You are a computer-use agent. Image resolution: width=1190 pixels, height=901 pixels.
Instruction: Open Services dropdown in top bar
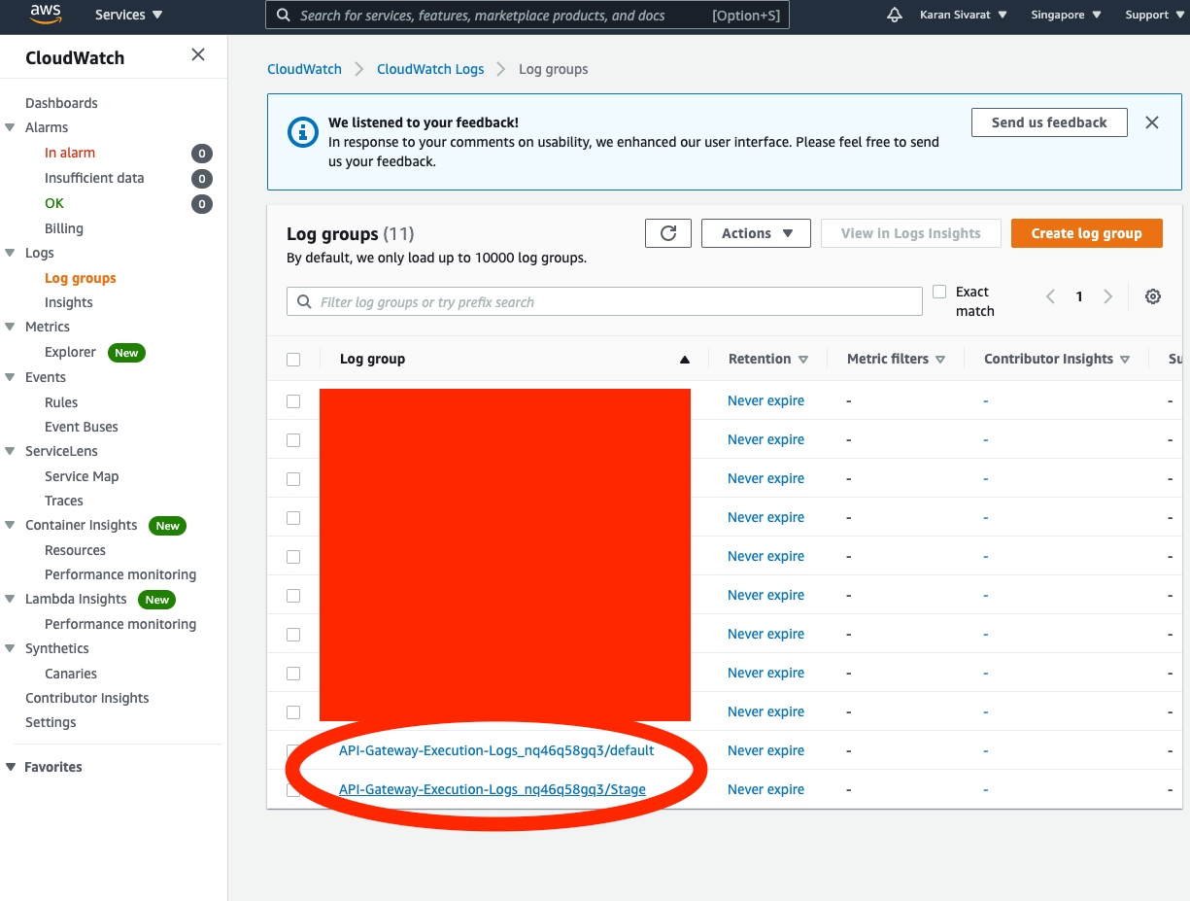coord(128,15)
